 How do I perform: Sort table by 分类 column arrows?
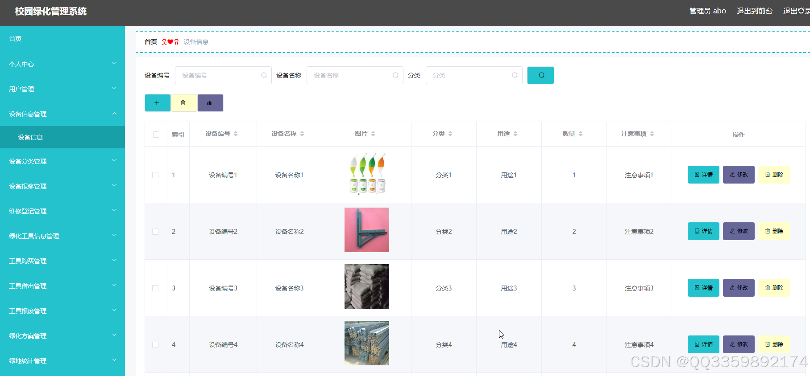click(450, 134)
